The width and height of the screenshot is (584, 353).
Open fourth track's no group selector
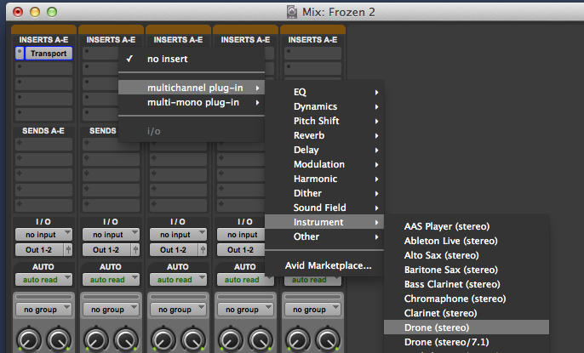click(245, 310)
